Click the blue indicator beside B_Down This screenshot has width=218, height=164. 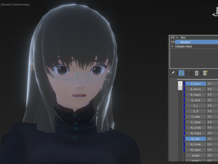(184, 84)
